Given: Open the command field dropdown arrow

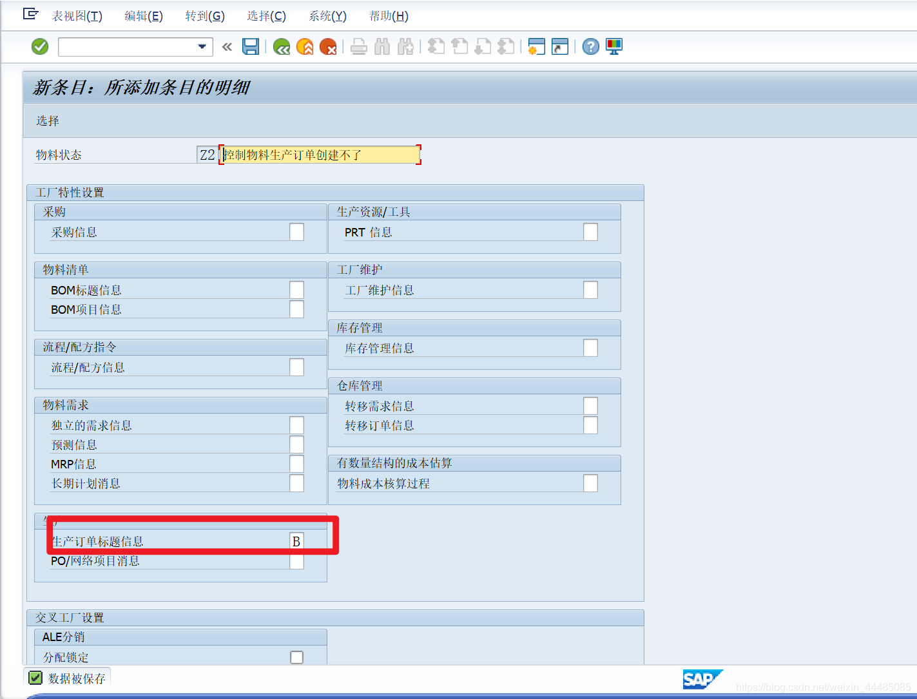Looking at the screenshot, I should pyautogui.click(x=202, y=46).
